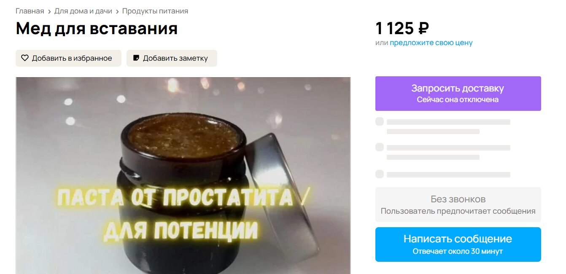Click the second loading placeholder circle
Viewport: 566px width, 274px height.
pyautogui.click(x=380, y=147)
